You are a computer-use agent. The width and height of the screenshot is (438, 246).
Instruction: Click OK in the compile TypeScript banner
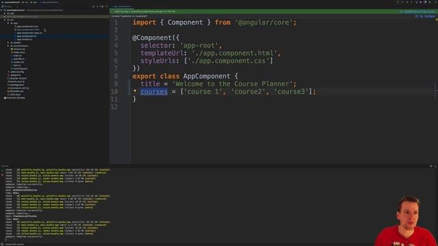tap(417, 16)
